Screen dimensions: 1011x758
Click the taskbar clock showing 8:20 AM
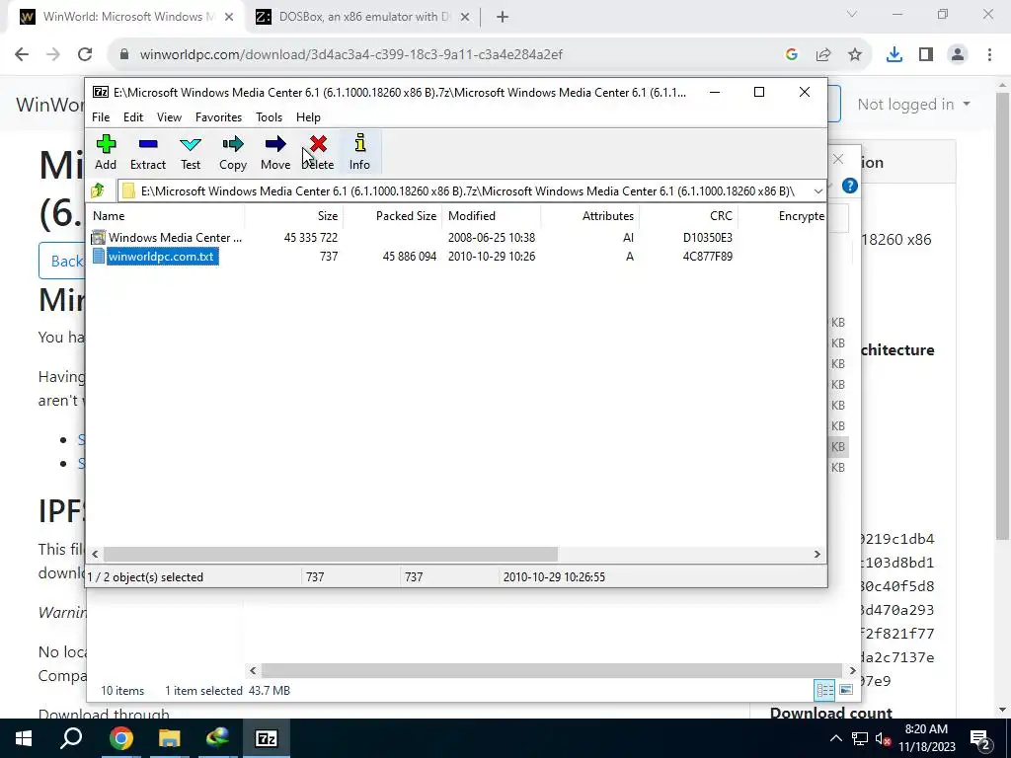[x=926, y=738]
